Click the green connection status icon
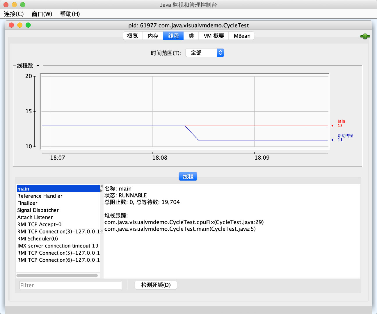This screenshot has width=377, height=314. click(x=365, y=36)
